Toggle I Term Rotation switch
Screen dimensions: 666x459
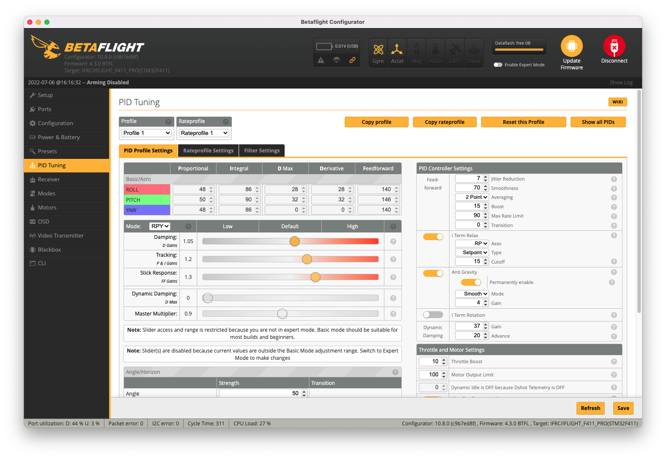click(x=433, y=315)
